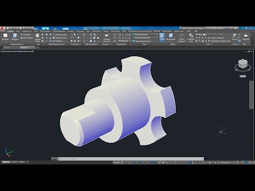Click the Separate (Разделить) solid editing button
This screenshot has height=191, width=255.
point(58,41)
